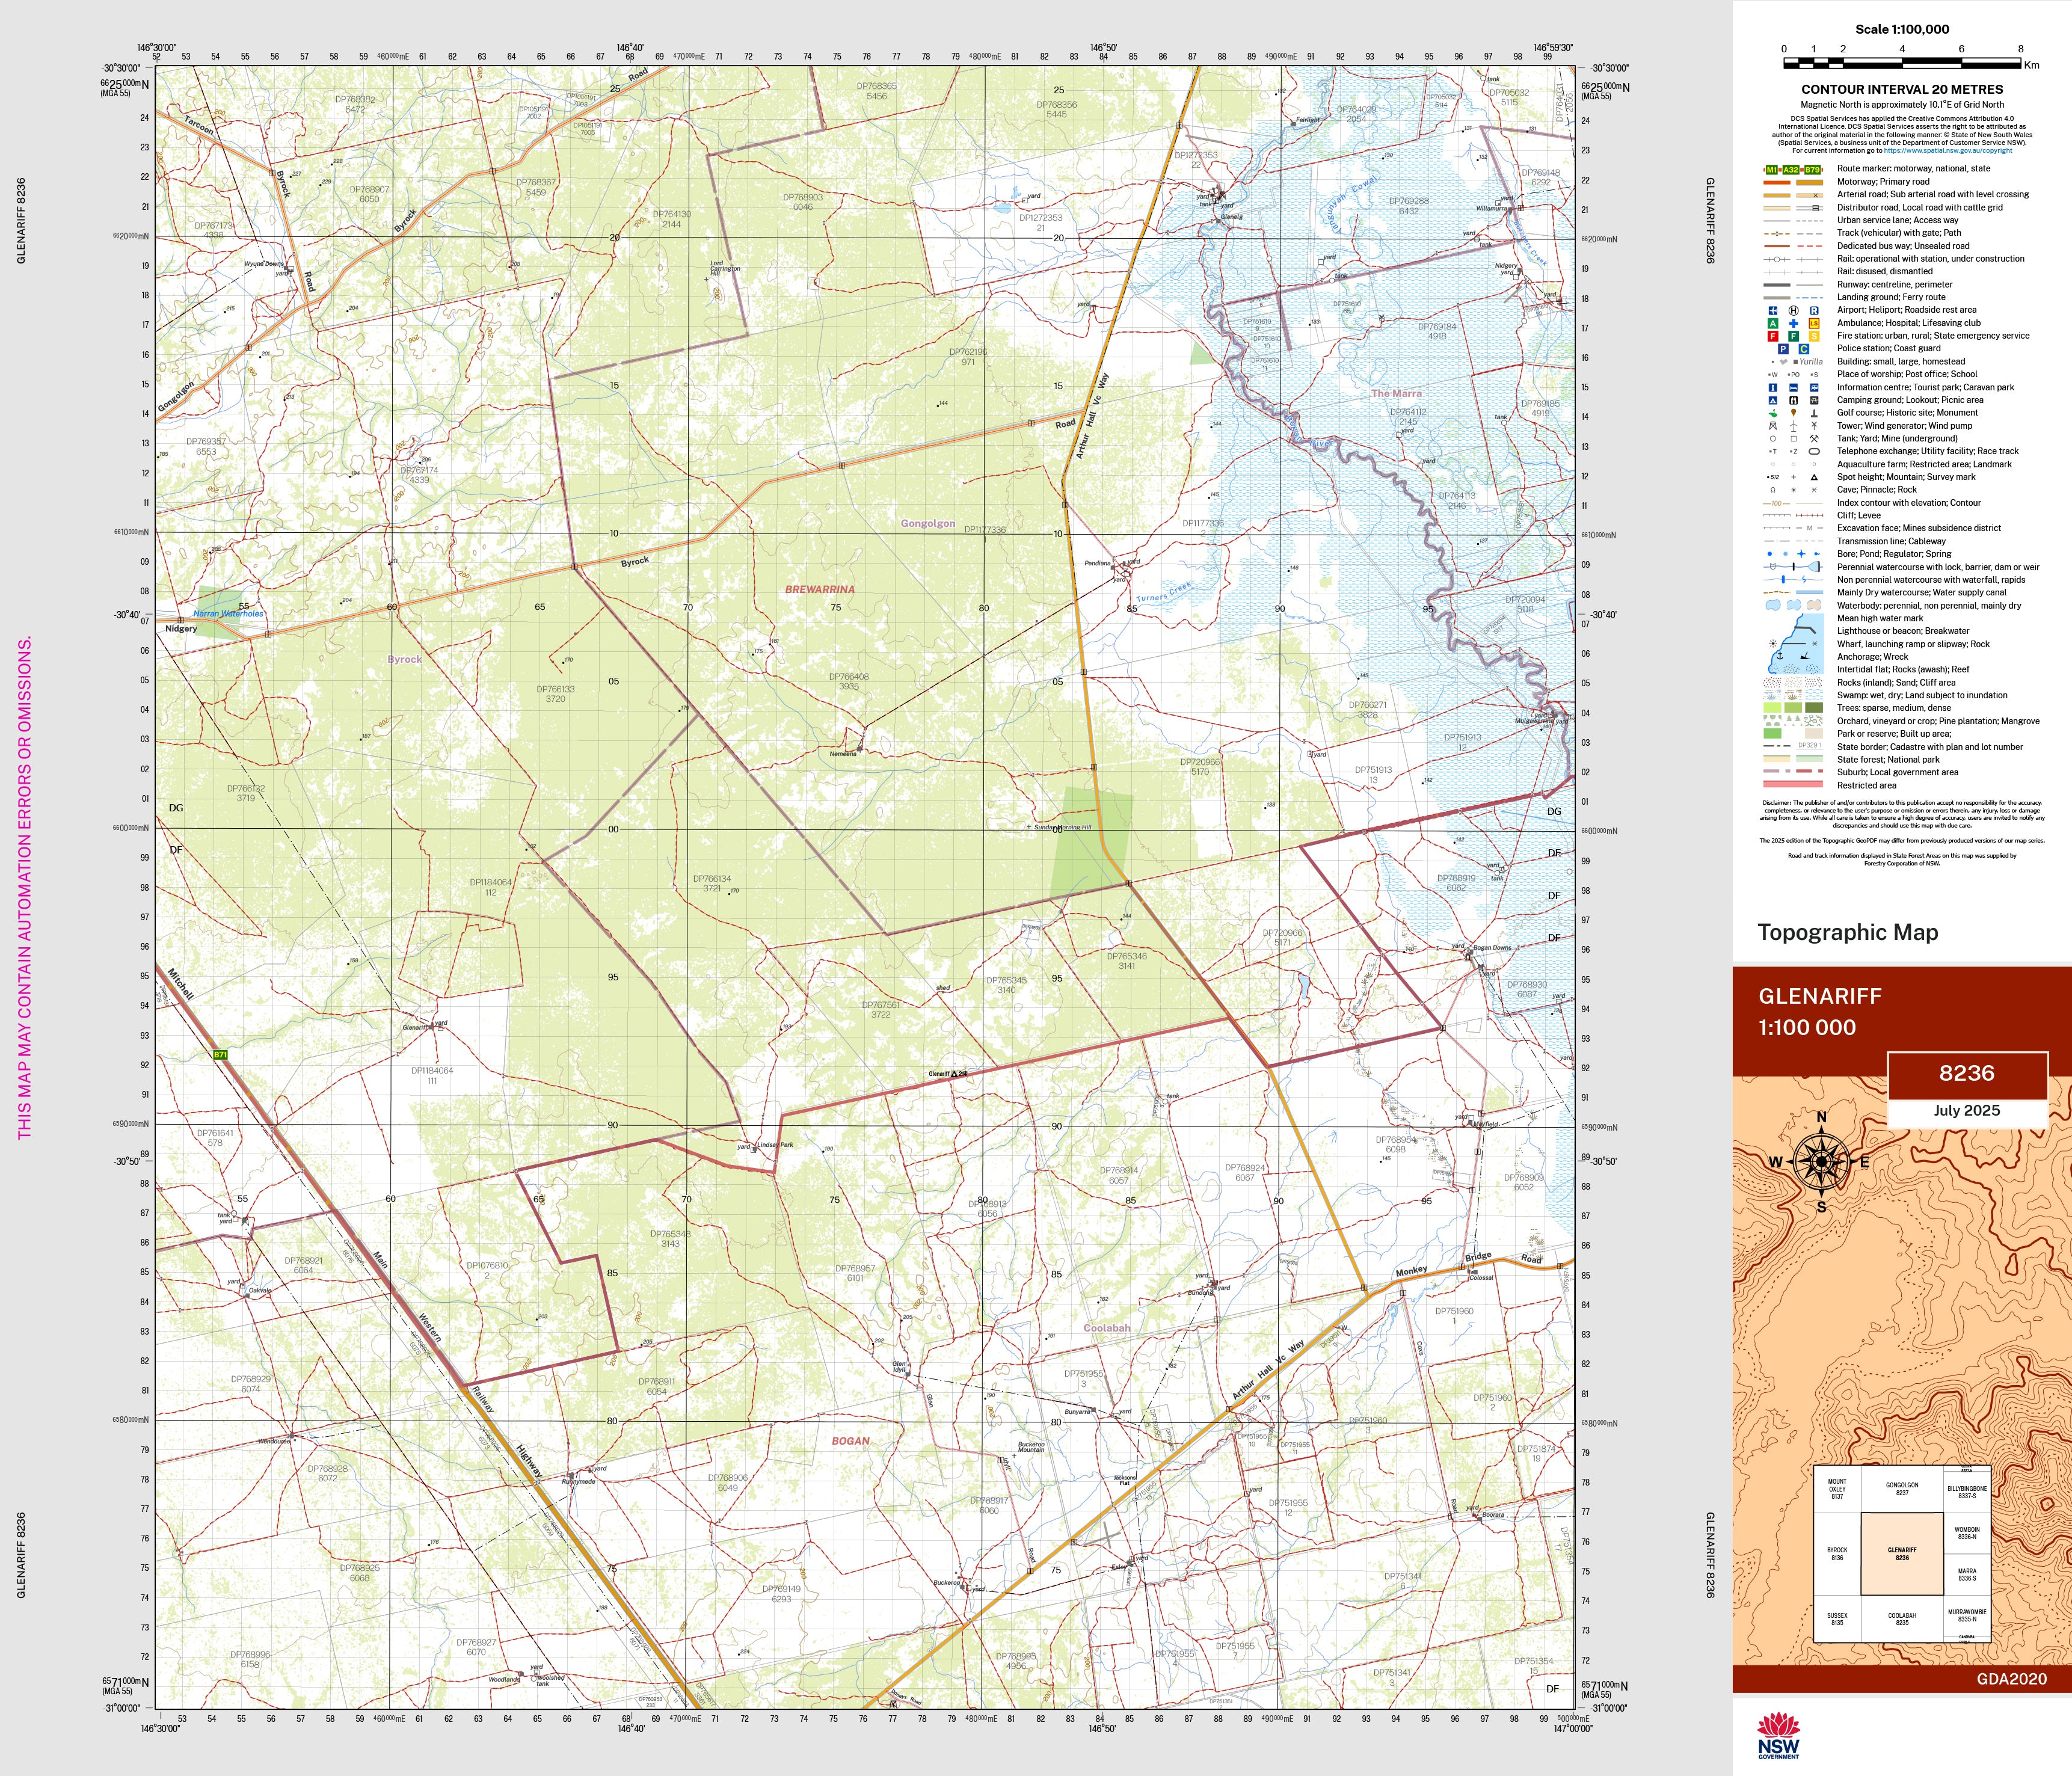Click the green B71 route marker on the map
Image resolution: width=2072 pixels, height=1776 pixels.
pyautogui.click(x=220, y=1054)
